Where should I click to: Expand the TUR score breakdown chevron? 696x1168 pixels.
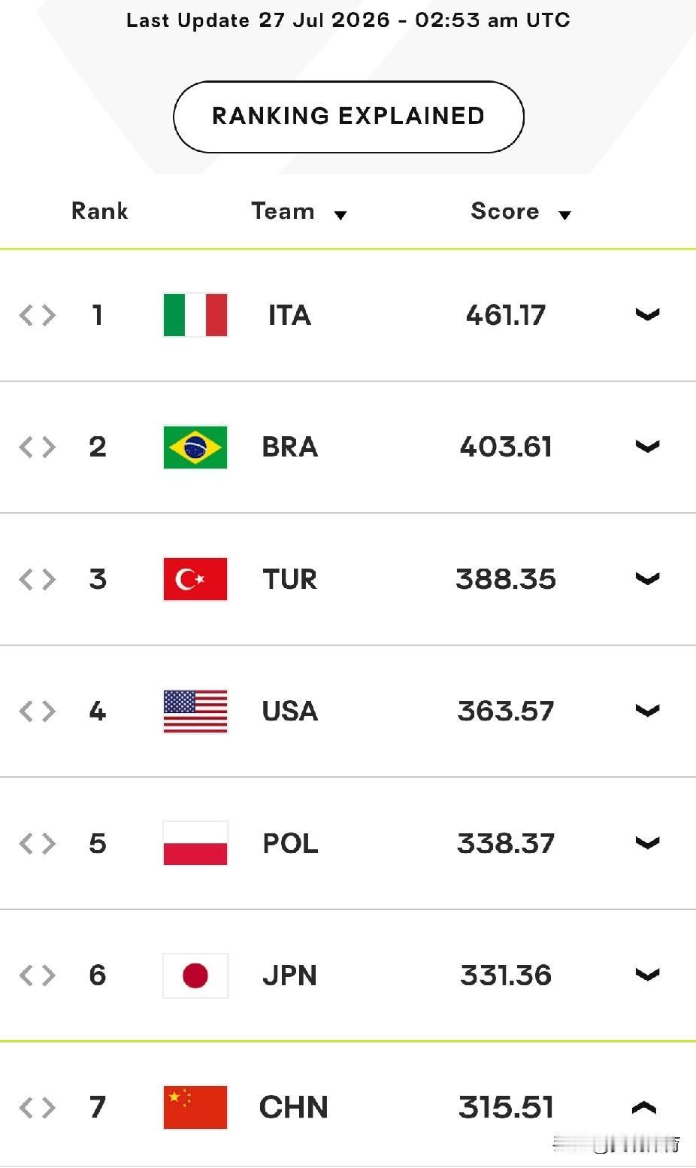tap(647, 578)
